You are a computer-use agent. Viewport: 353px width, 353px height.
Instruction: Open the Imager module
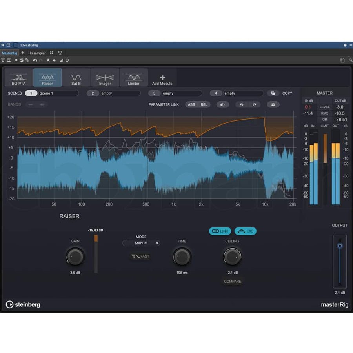[x=105, y=78]
